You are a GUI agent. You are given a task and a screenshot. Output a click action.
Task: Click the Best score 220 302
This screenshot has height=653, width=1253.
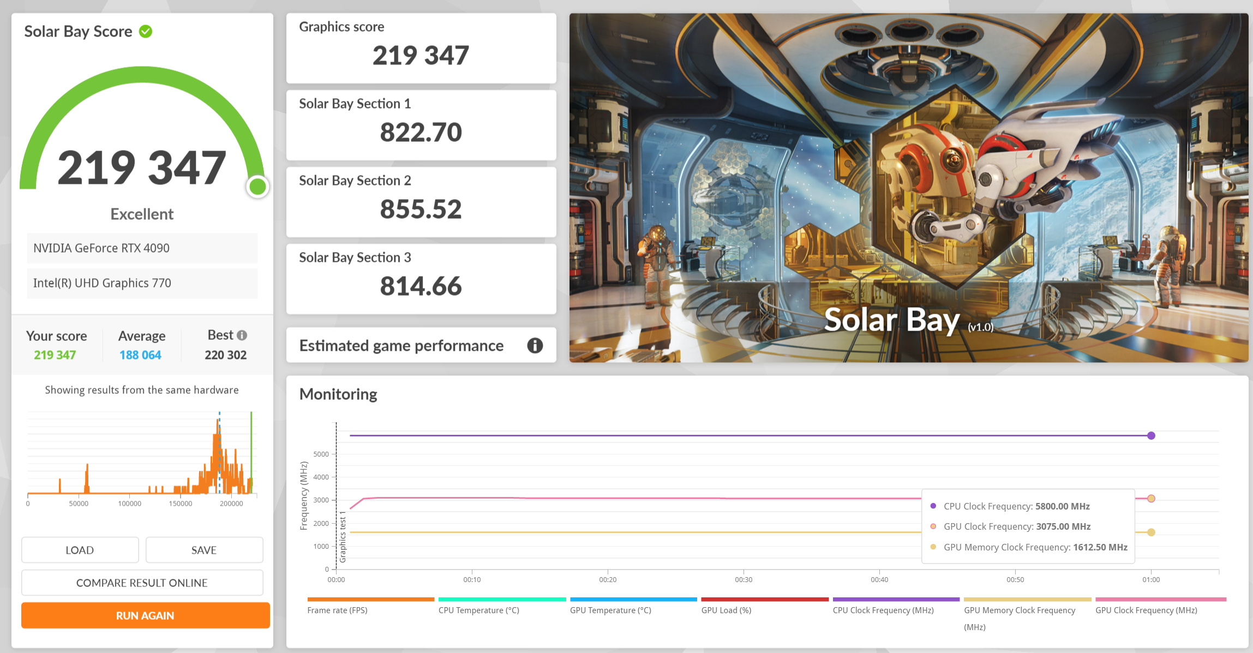tap(225, 355)
